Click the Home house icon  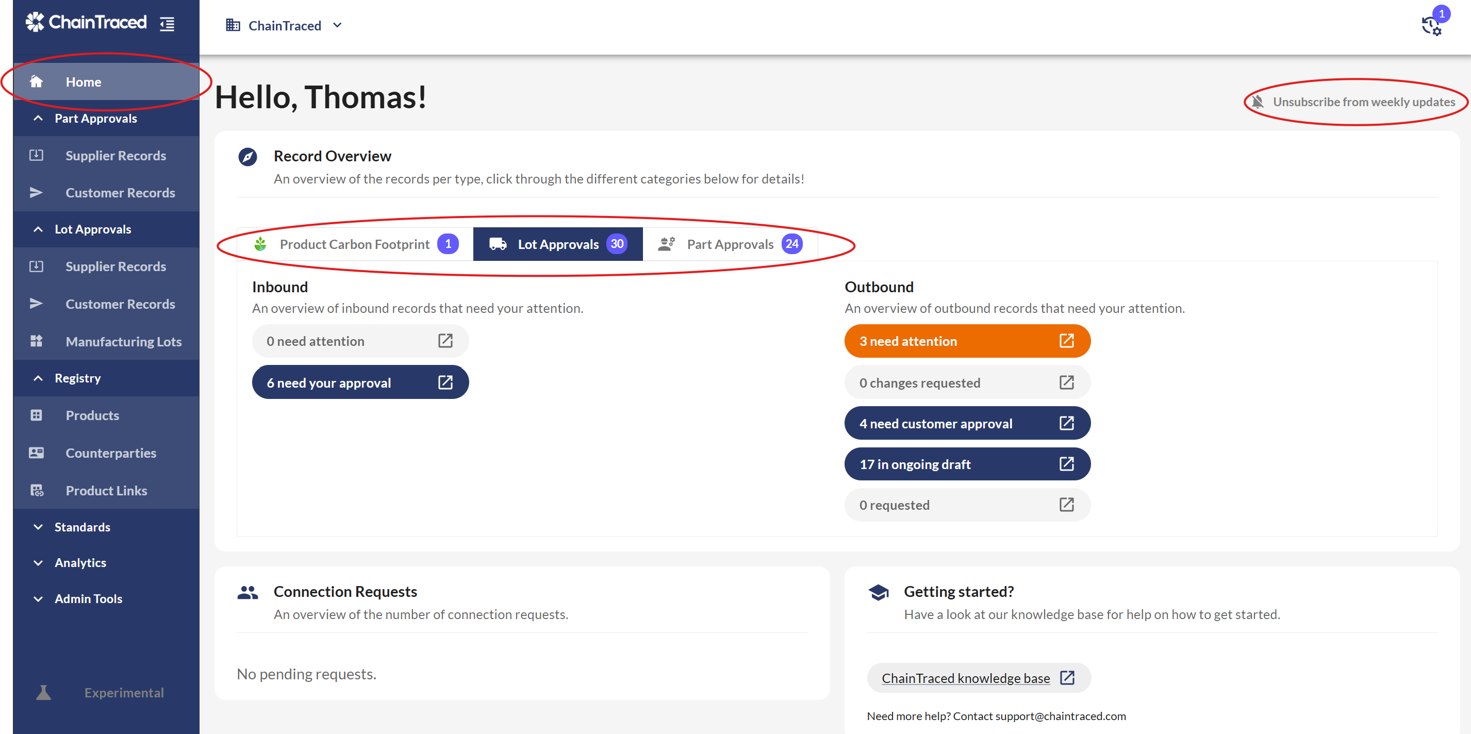37,81
